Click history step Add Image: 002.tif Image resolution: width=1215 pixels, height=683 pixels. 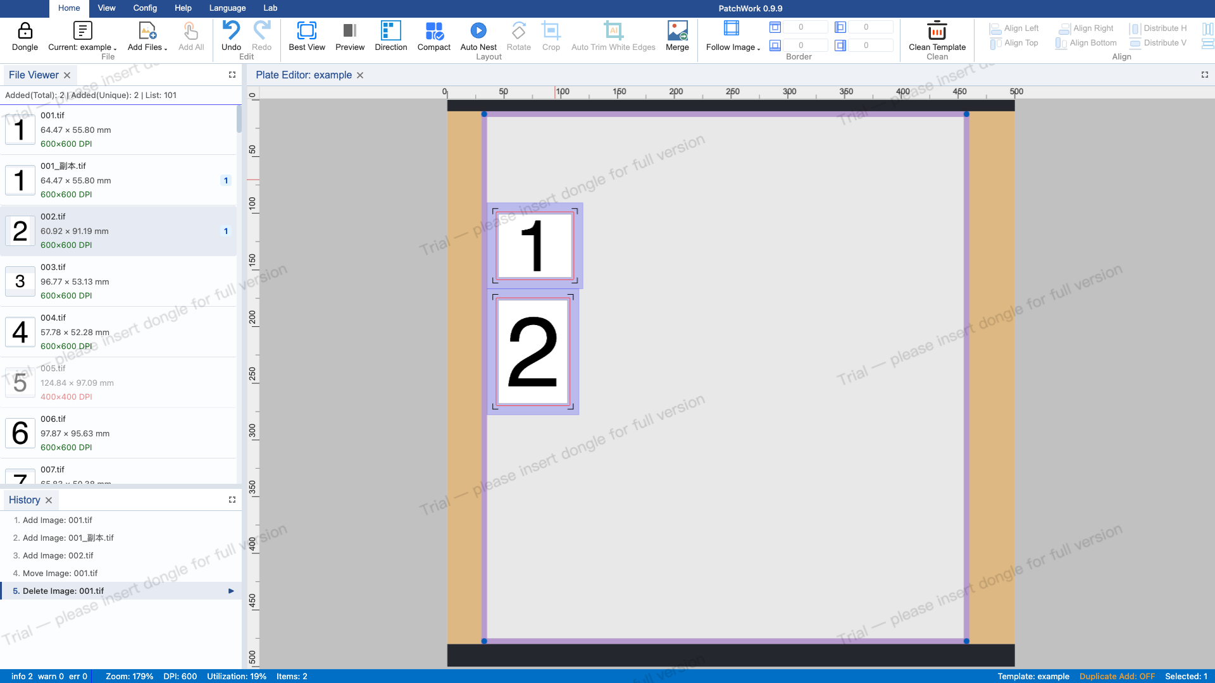[x=121, y=556]
